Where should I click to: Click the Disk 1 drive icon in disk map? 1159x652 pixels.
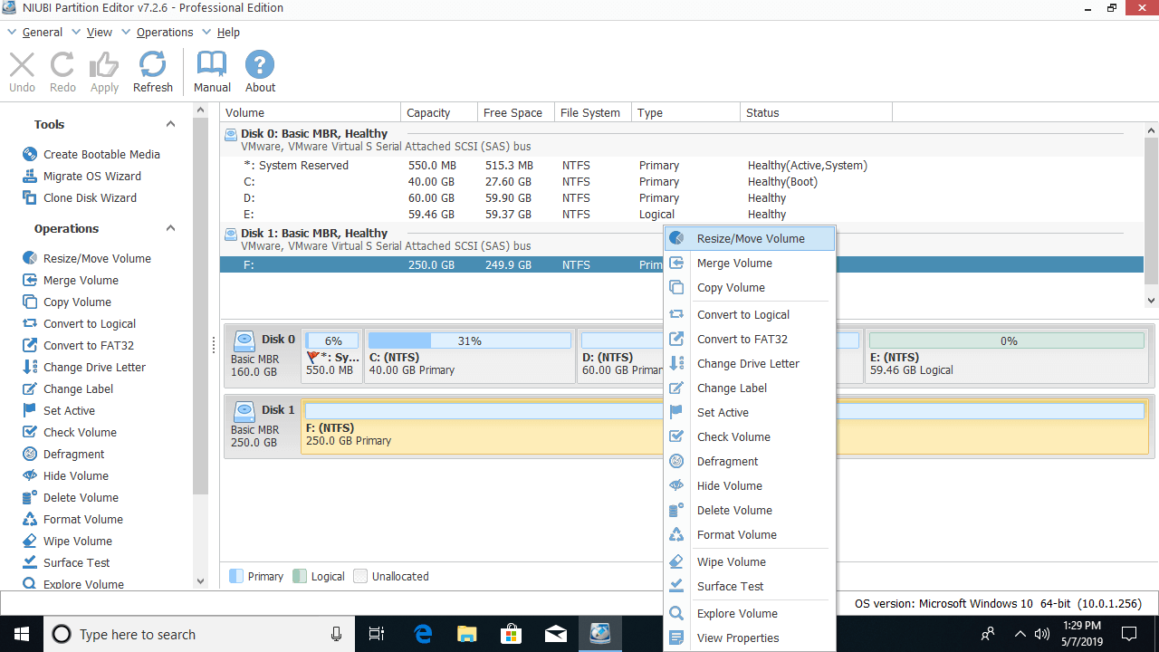click(x=244, y=412)
